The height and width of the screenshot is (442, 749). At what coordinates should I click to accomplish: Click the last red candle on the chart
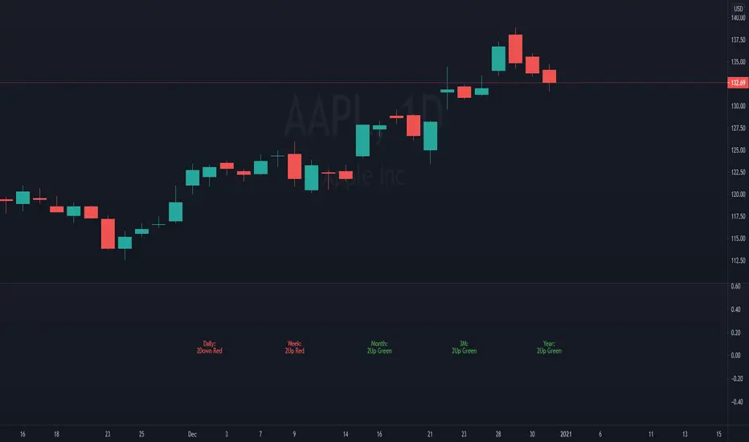(x=549, y=76)
